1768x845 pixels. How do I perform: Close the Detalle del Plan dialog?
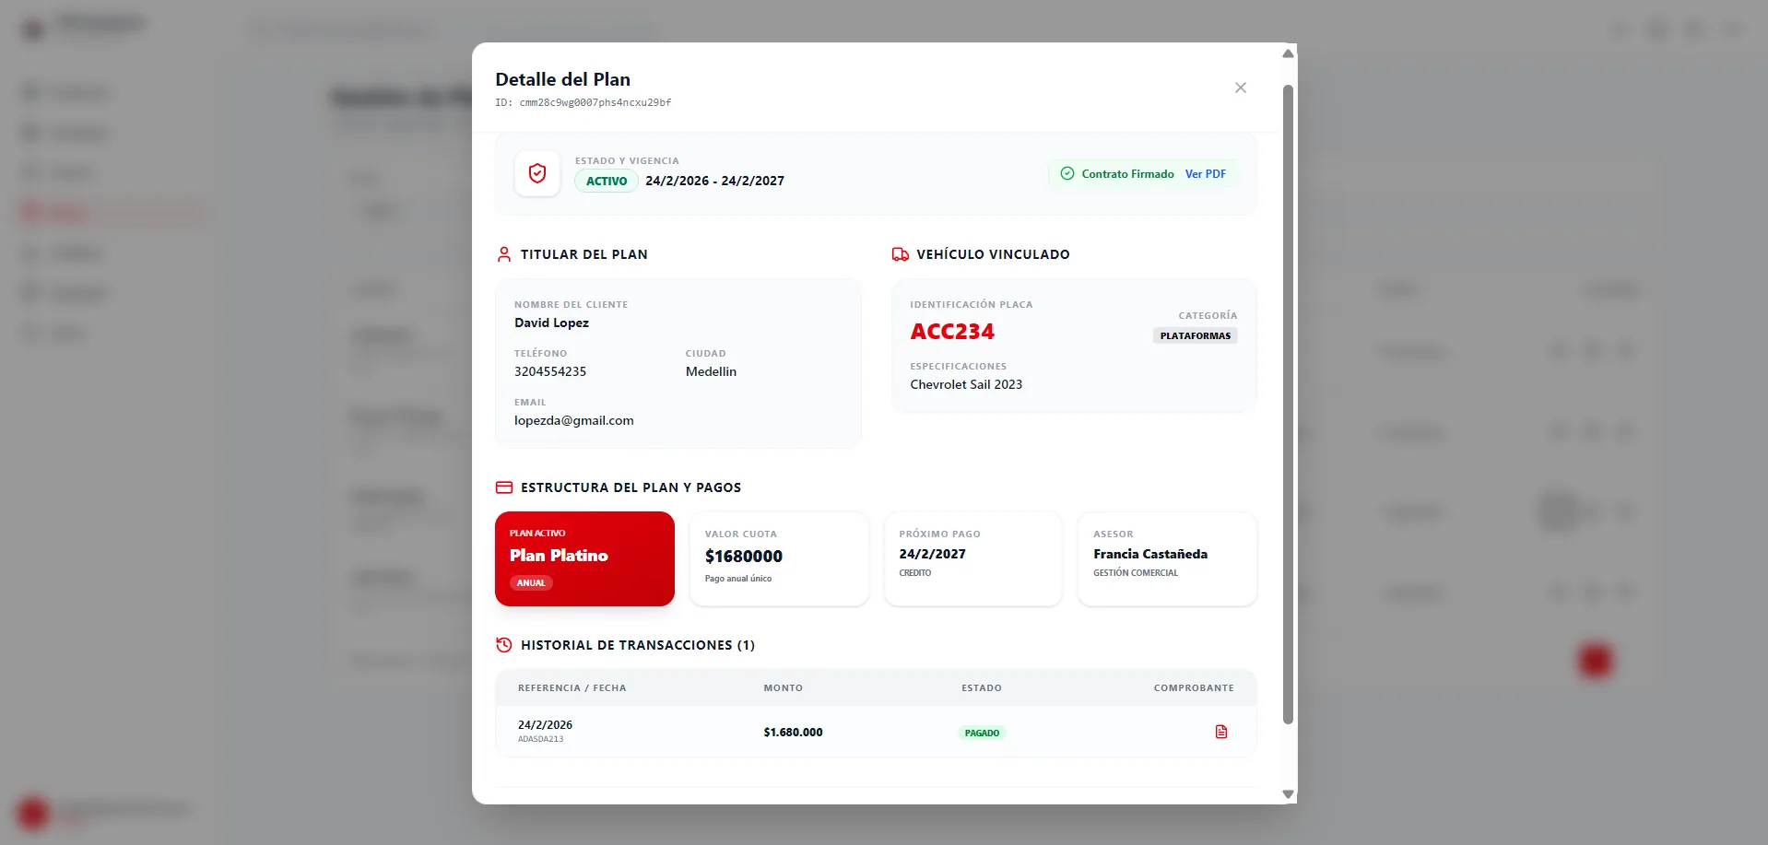tap(1240, 88)
